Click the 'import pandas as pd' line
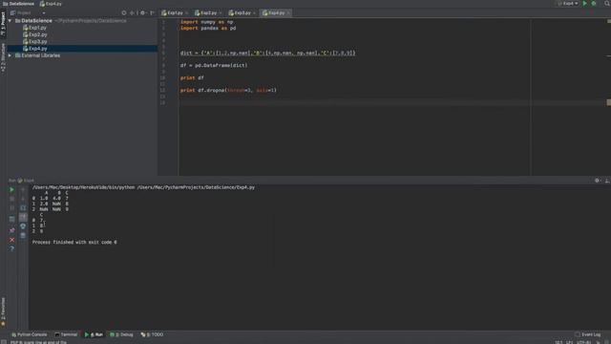 [208, 28]
